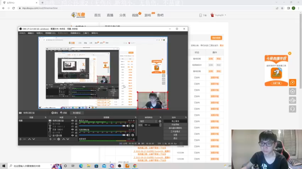302x169 pixels.
Task: Close the 斗鱼直播伴侣 ad popup
Action: [x=290, y=53]
